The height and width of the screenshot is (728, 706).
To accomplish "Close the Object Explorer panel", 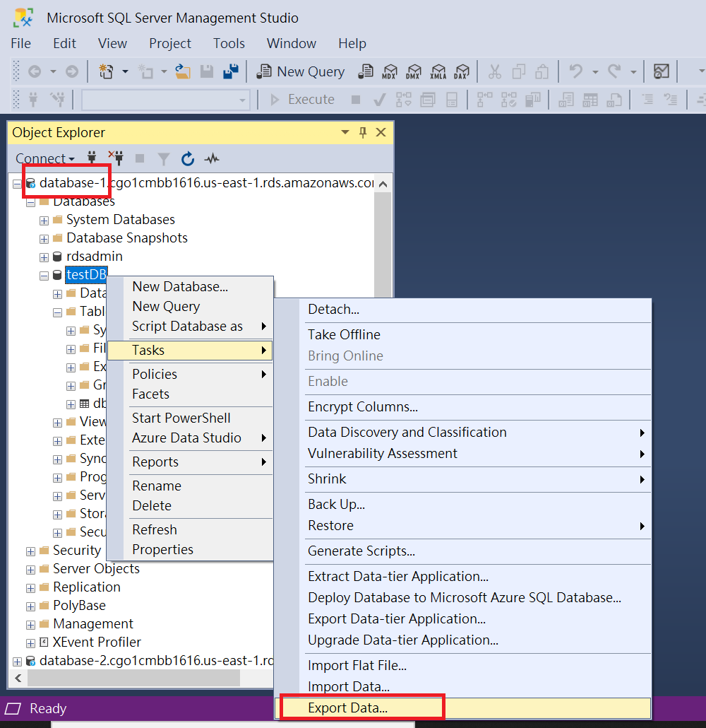I will pos(381,132).
